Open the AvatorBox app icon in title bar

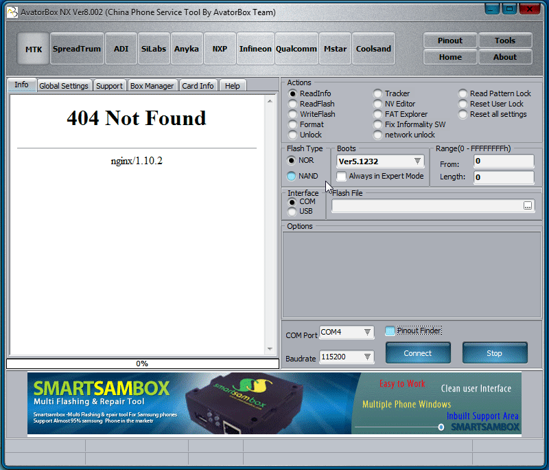tap(12, 12)
